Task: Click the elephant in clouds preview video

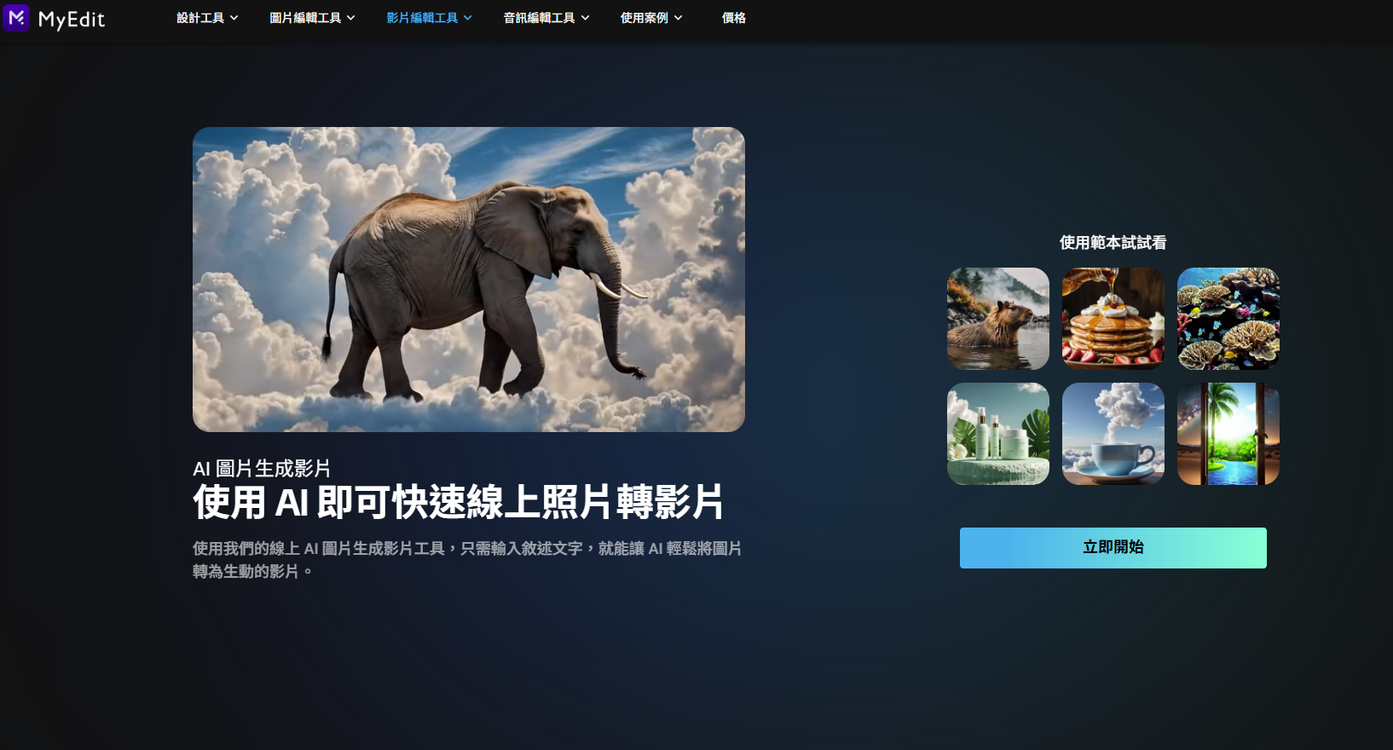Action: [x=468, y=280]
